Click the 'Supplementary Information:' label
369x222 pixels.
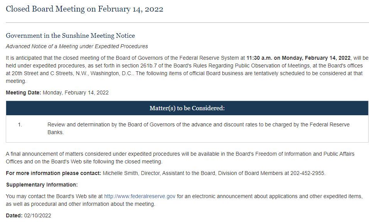[x=42, y=185]
